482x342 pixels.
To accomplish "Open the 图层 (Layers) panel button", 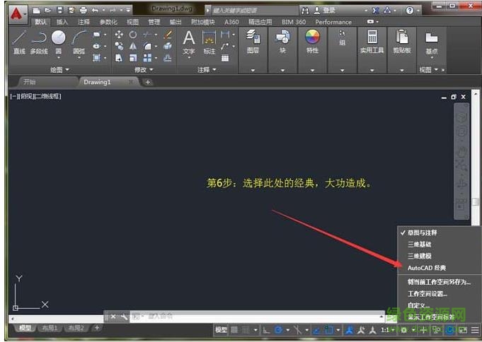I will point(253,42).
